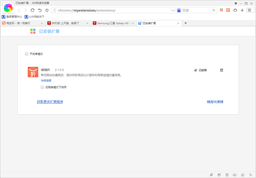Delete the 喵喵折 extension via trash icon
The image size is (256, 178).
(x=221, y=70)
